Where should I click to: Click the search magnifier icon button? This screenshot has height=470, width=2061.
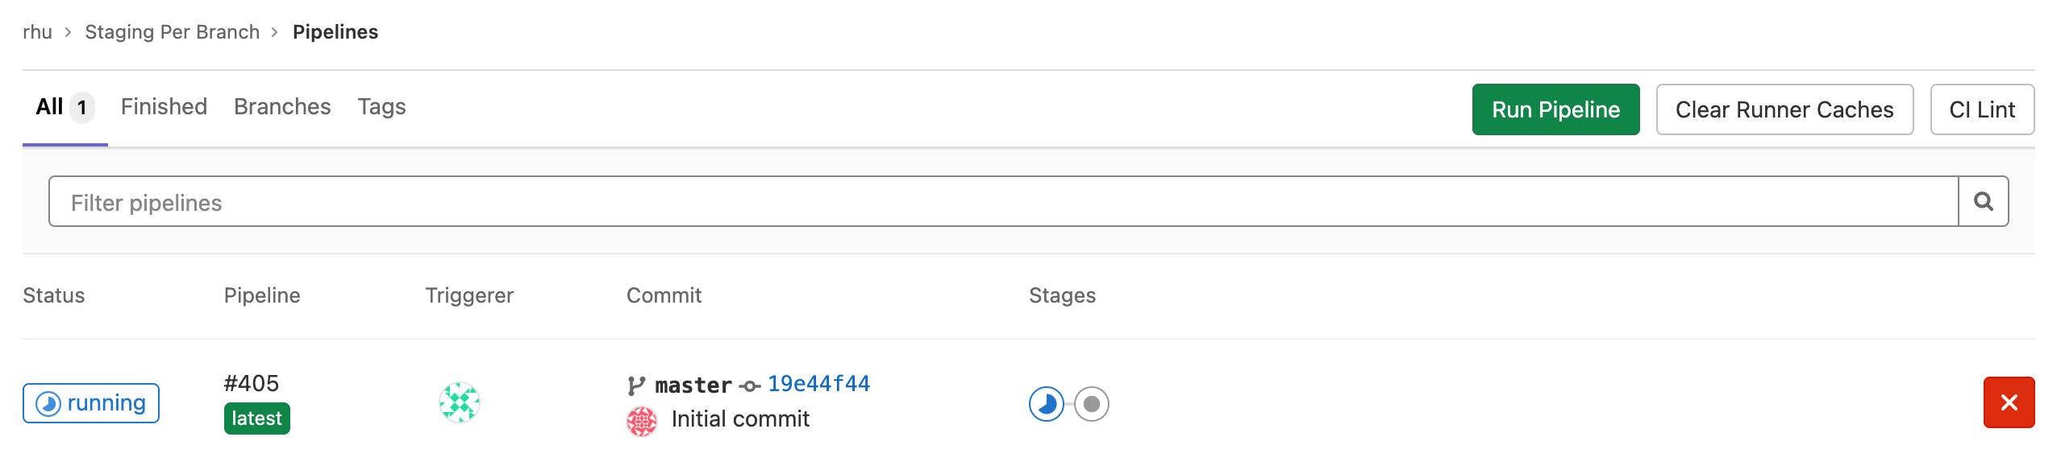1983,201
